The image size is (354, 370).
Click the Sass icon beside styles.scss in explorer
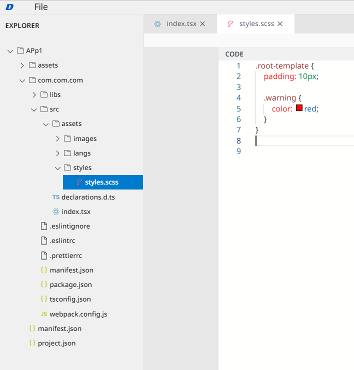point(79,182)
